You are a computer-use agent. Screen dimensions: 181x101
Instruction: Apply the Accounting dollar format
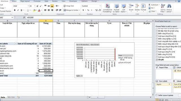(83, 10)
